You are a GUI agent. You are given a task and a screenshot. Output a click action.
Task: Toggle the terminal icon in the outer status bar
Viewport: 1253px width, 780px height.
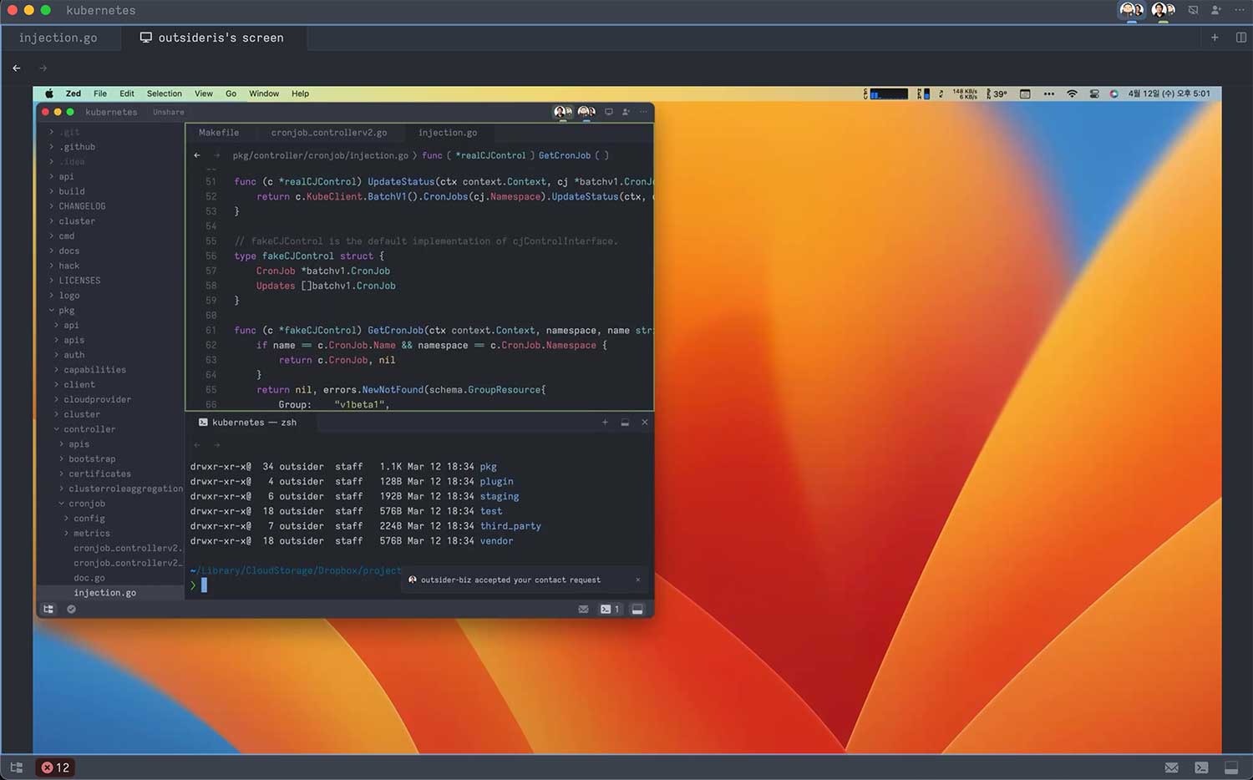click(1201, 767)
